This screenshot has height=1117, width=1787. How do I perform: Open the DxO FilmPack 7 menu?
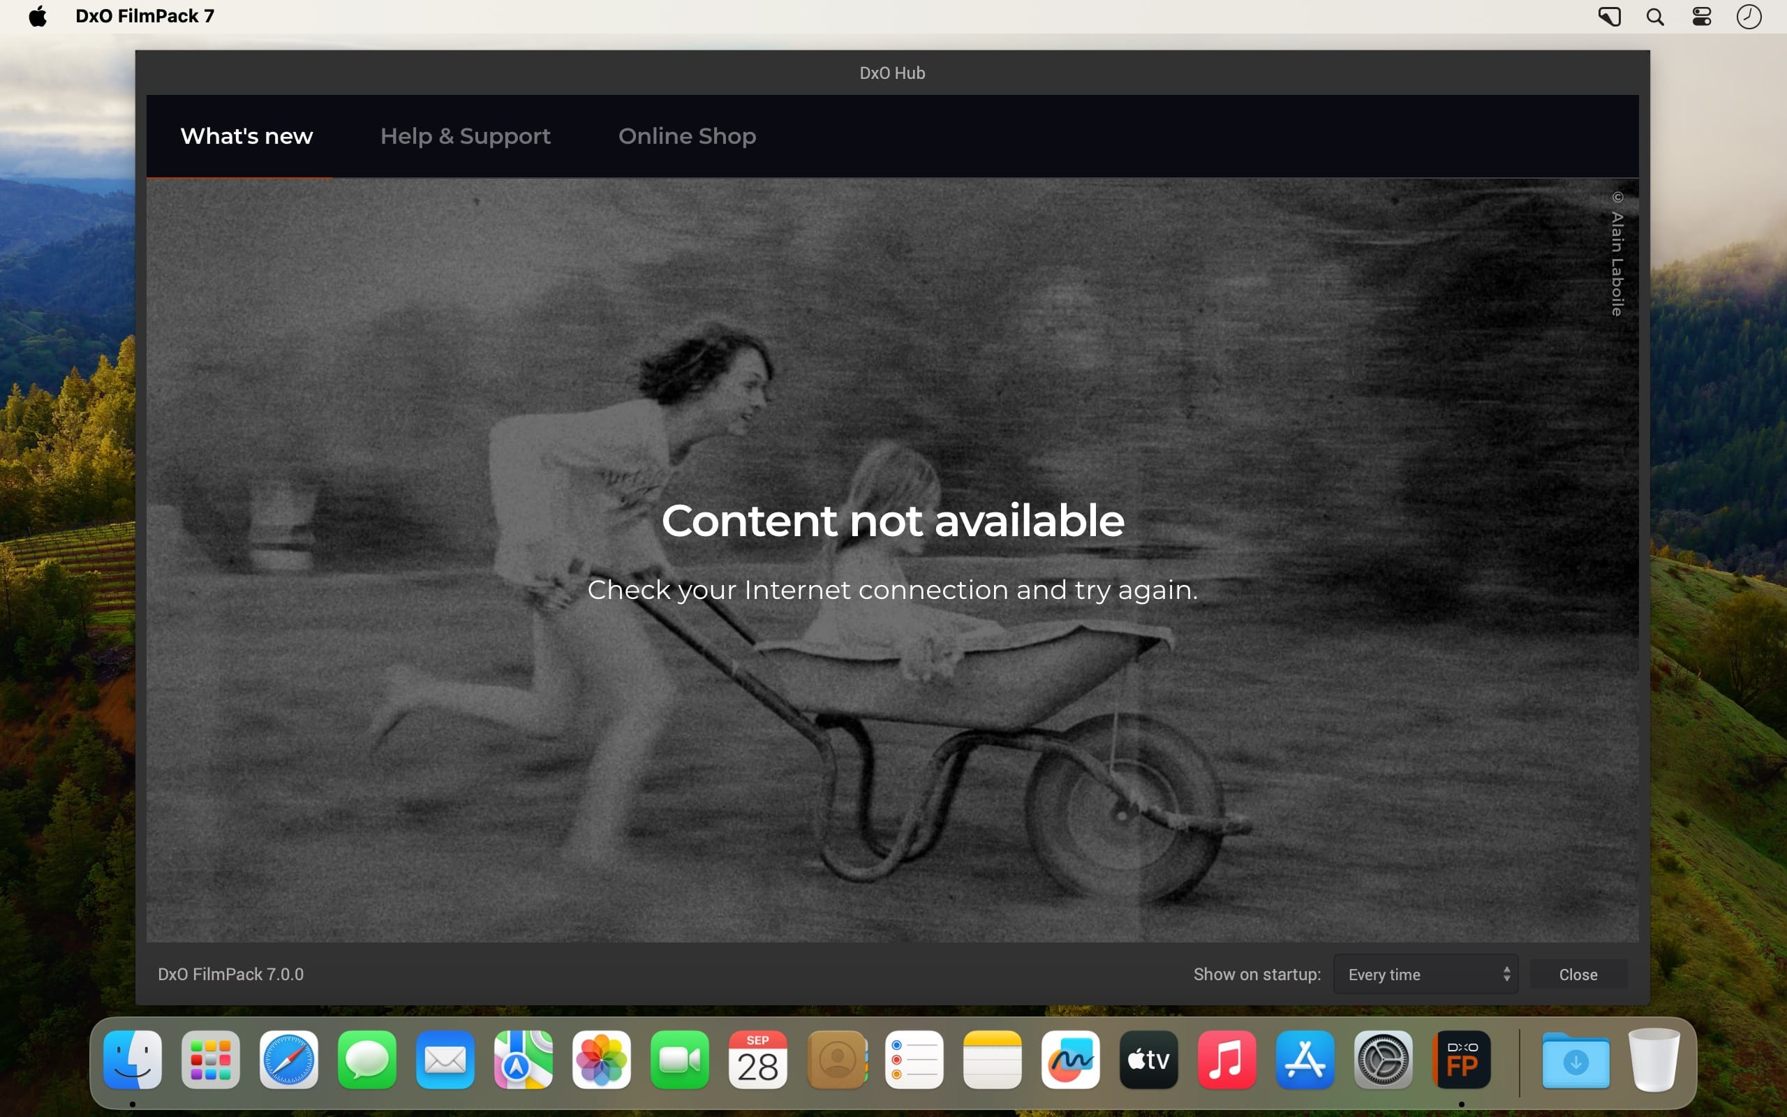pos(144,16)
